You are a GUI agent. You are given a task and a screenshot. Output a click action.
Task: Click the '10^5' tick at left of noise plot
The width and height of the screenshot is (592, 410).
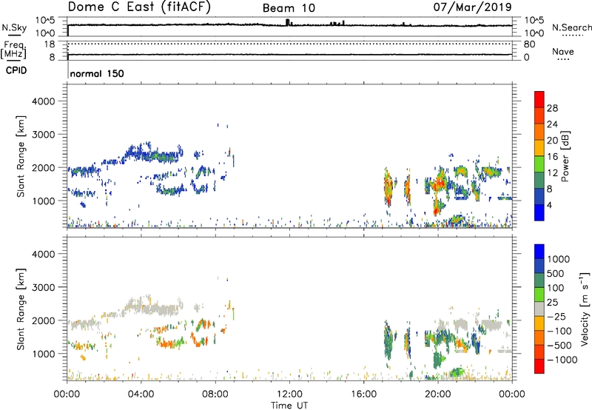tap(45, 21)
